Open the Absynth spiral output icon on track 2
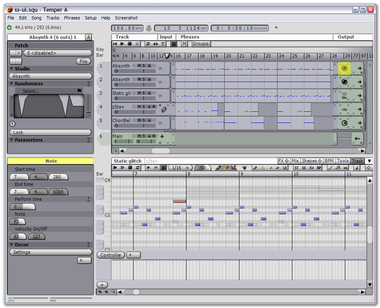This screenshot has width=380, height=308. pyautogui.click(x=344, y=82)
